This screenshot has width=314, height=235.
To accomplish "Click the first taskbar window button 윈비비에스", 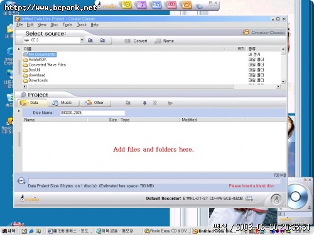I will pos(70,231).
